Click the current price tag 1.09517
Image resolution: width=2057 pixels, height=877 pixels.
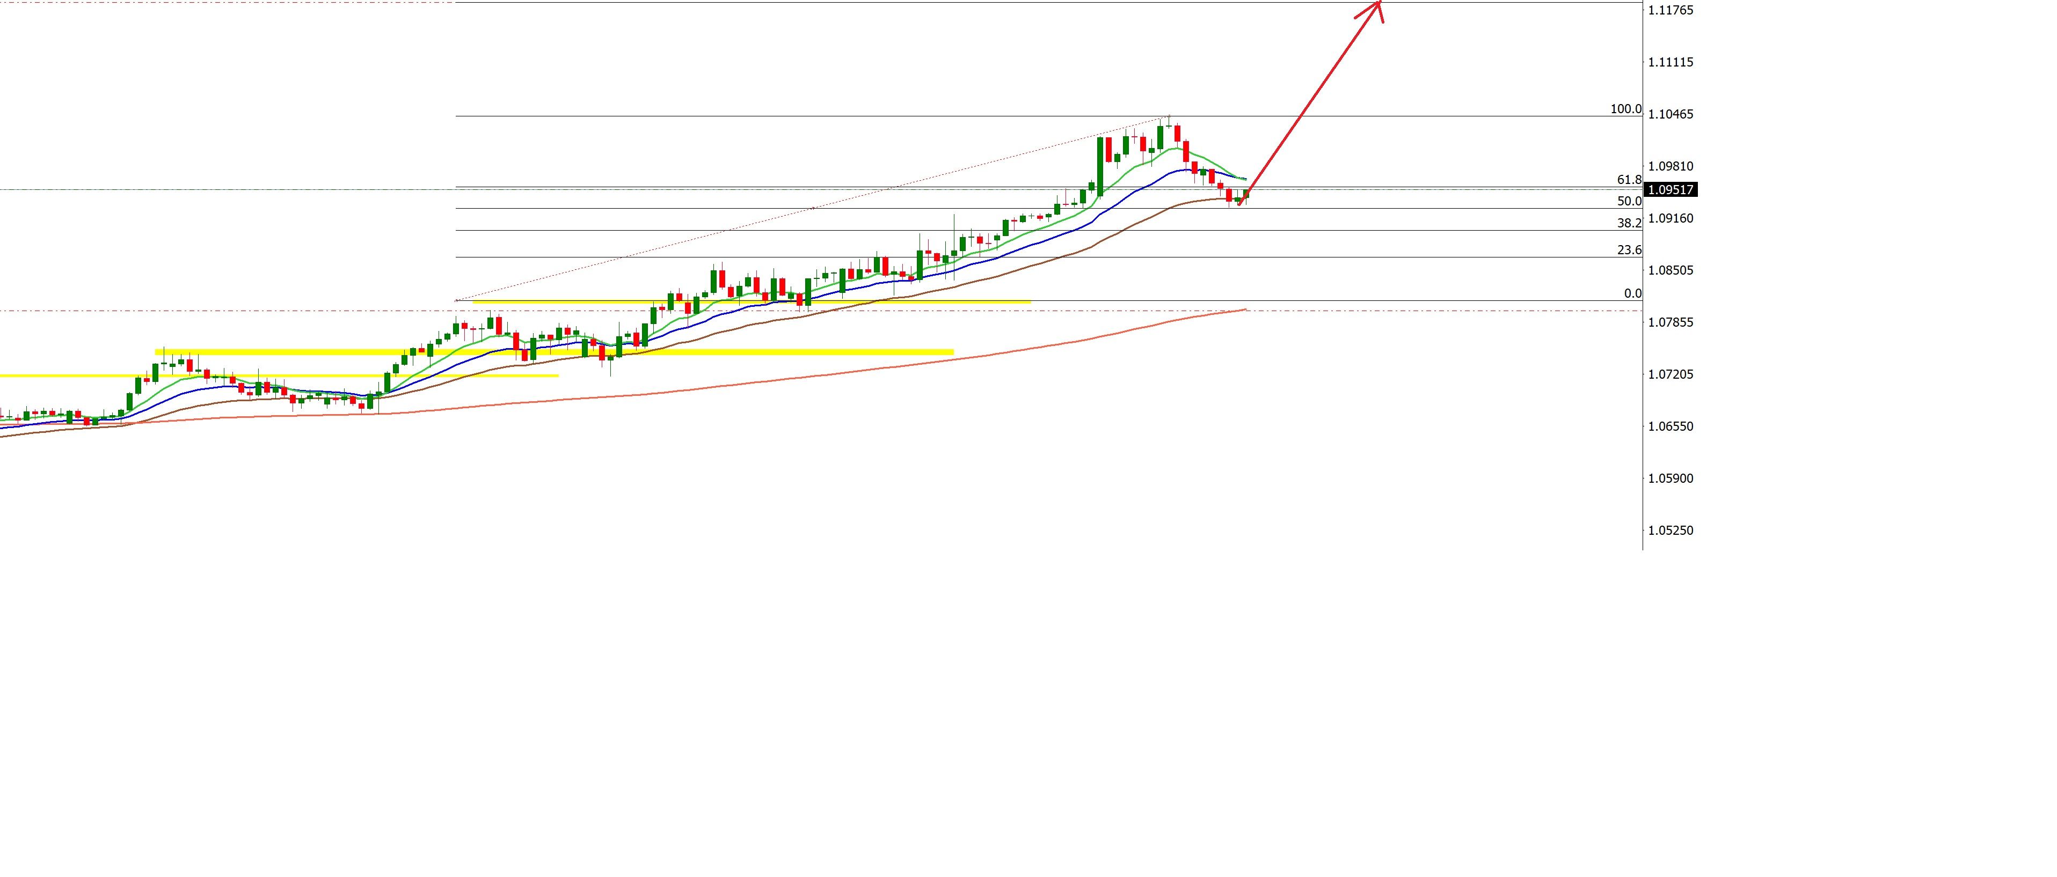click(x=1672, y=190)
